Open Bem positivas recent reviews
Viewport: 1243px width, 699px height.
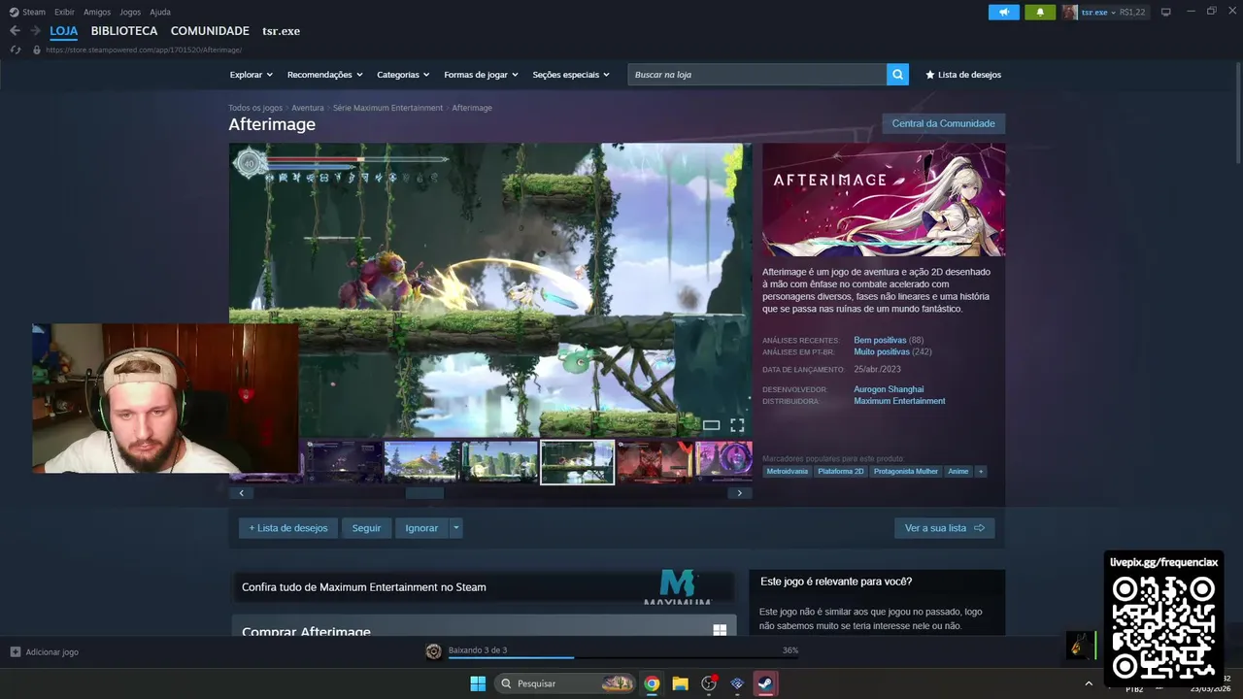880,340
